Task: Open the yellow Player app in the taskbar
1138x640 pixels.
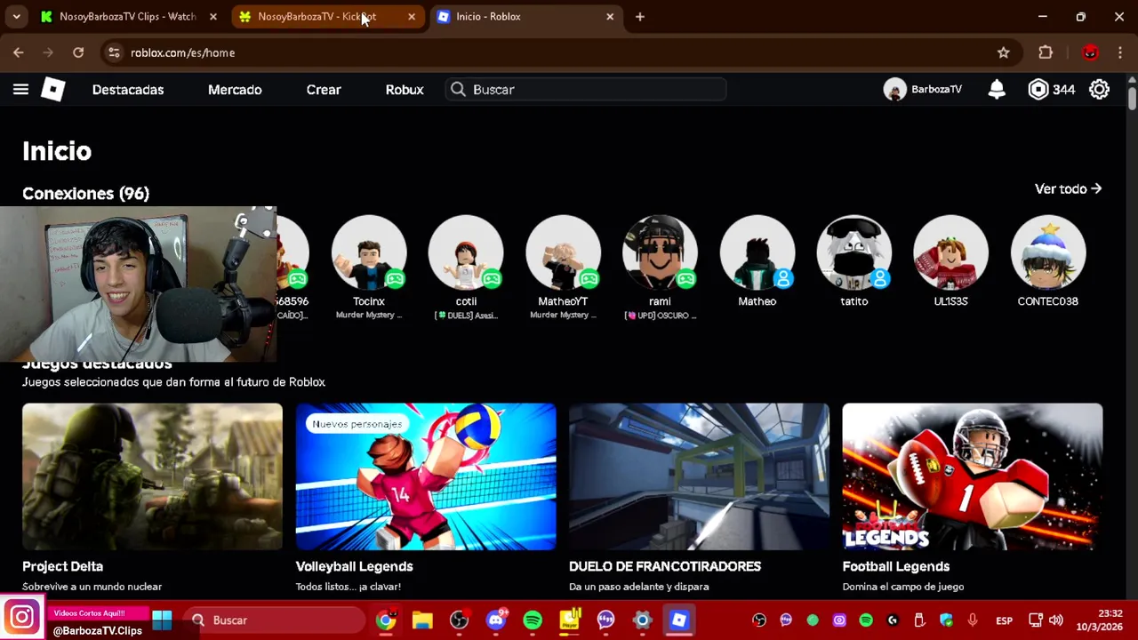Action: 569,620
